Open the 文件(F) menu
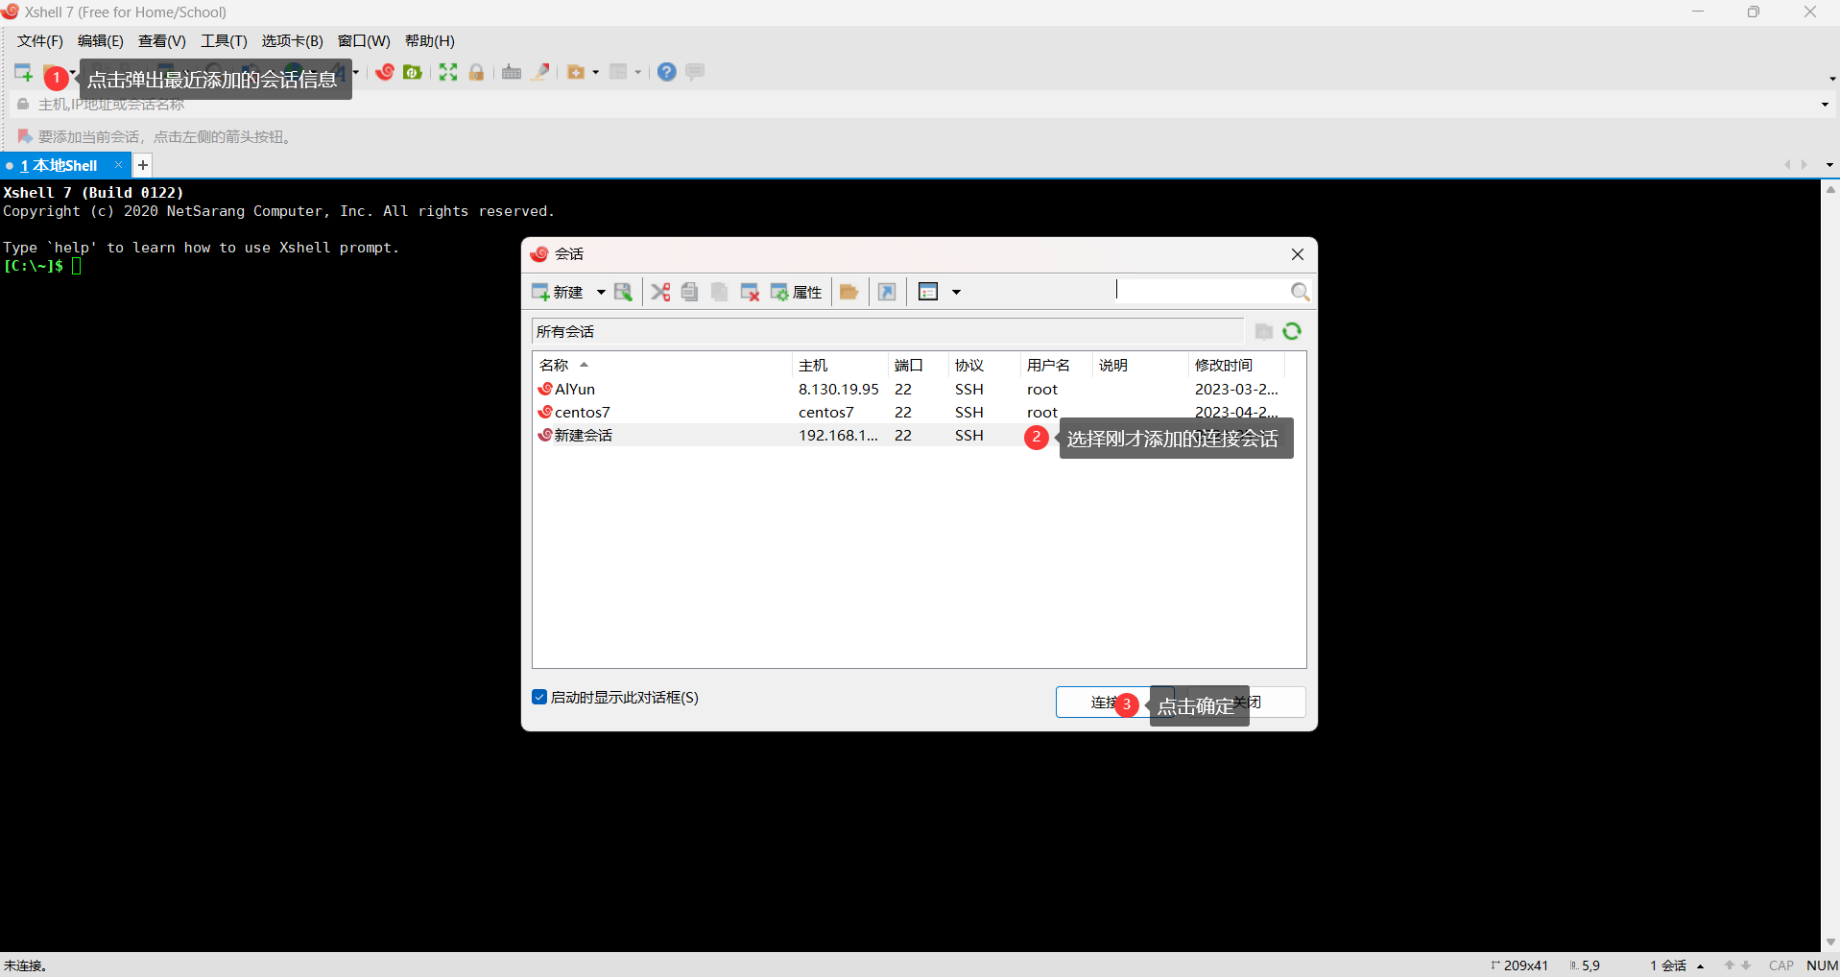The image size is (1840, 977). [40, 41]
